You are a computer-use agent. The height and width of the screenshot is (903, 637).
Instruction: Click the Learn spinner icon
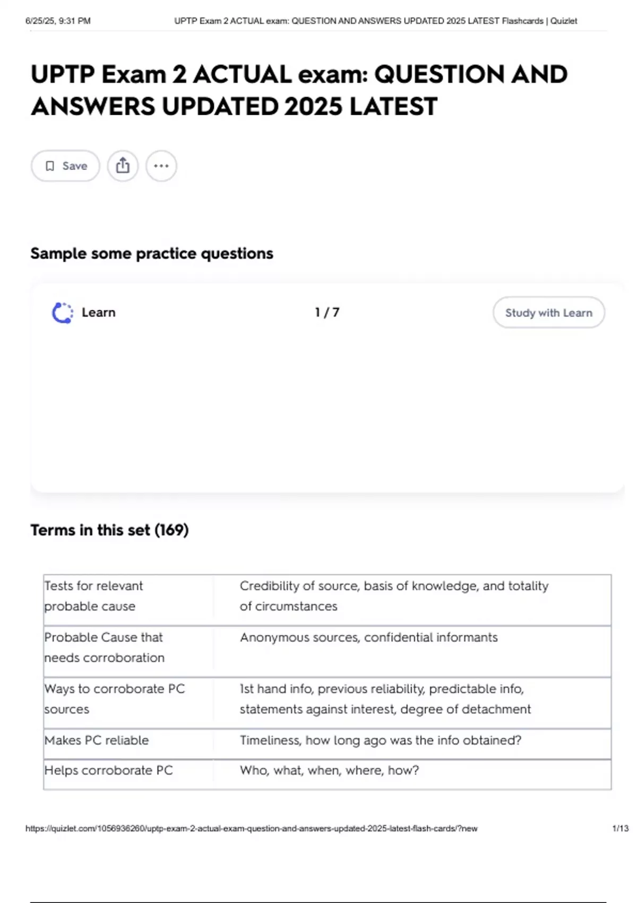point(63,313)
